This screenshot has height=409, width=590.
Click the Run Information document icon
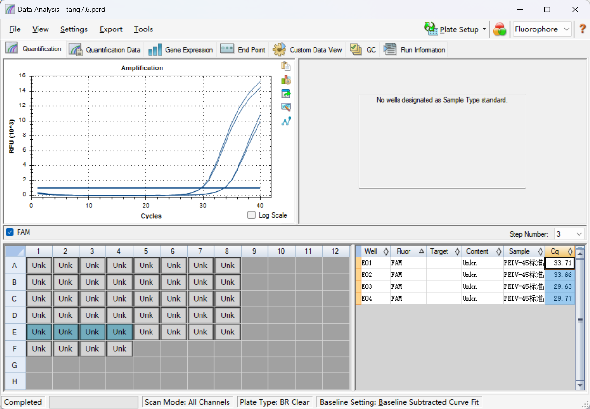pos(390,49)
